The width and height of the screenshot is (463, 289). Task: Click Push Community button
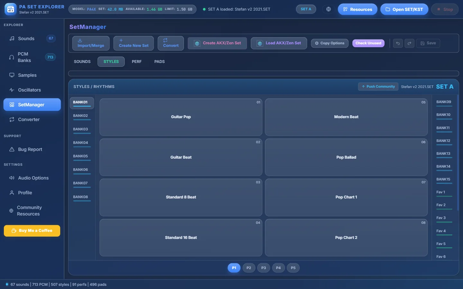[378, 87]
